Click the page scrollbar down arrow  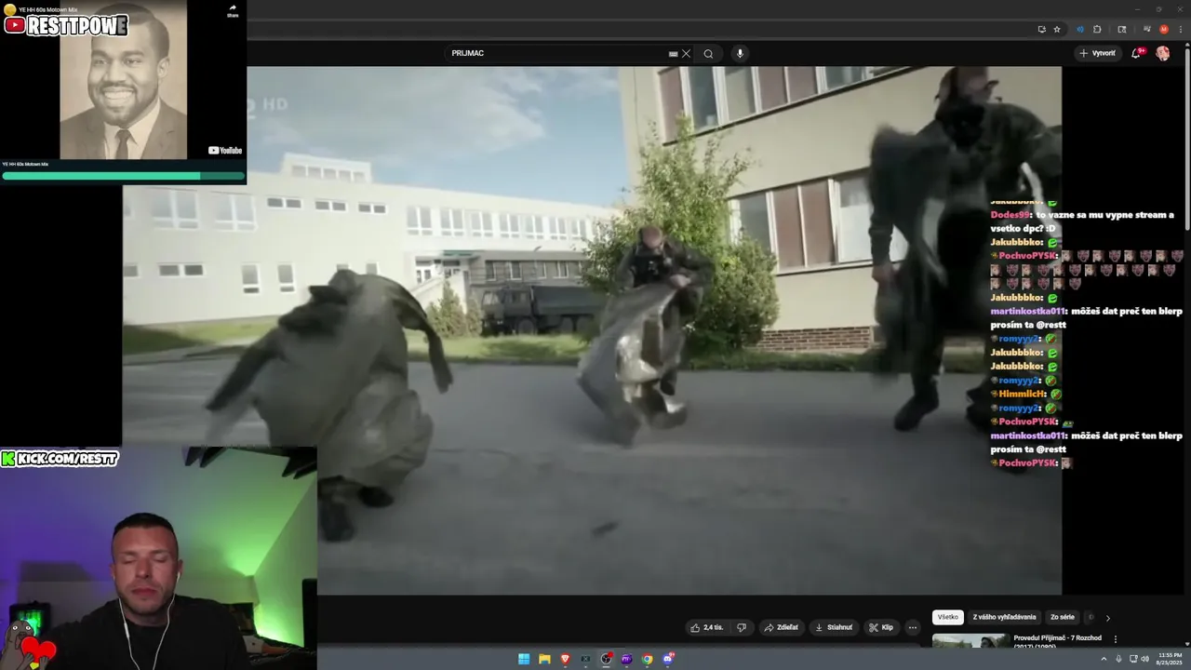(x=1186, y=642)
